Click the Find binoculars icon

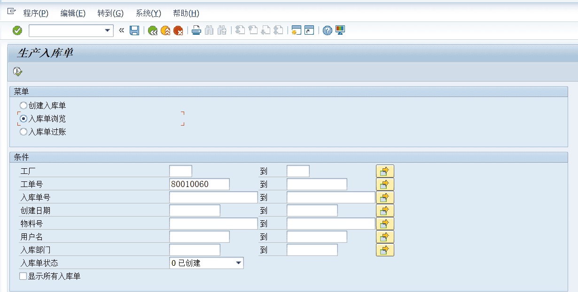[x=209, y=30]
